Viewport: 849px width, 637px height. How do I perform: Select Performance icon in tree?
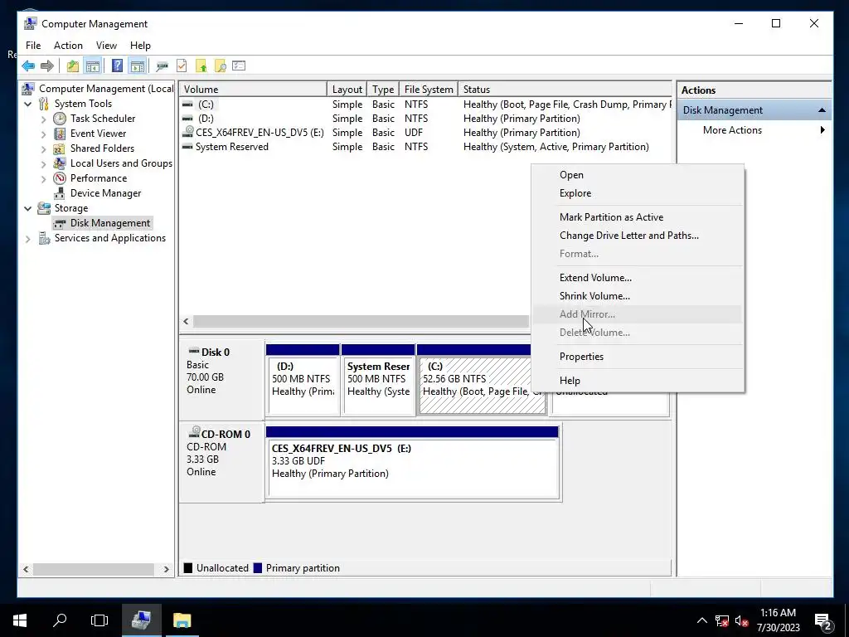point(60,178)
